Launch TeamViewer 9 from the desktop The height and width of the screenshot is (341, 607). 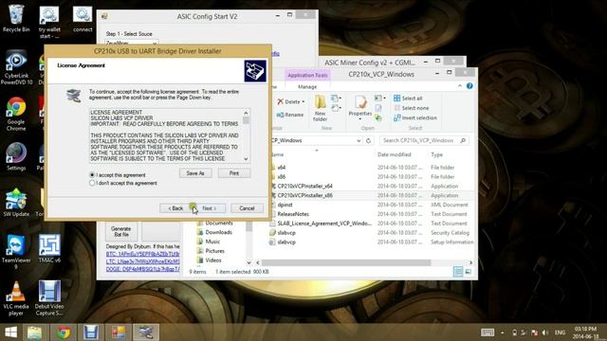pyautogui.click(x=16, y=251)
